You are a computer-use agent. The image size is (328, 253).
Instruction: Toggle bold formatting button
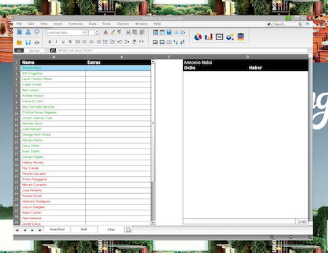pos(50,41)
